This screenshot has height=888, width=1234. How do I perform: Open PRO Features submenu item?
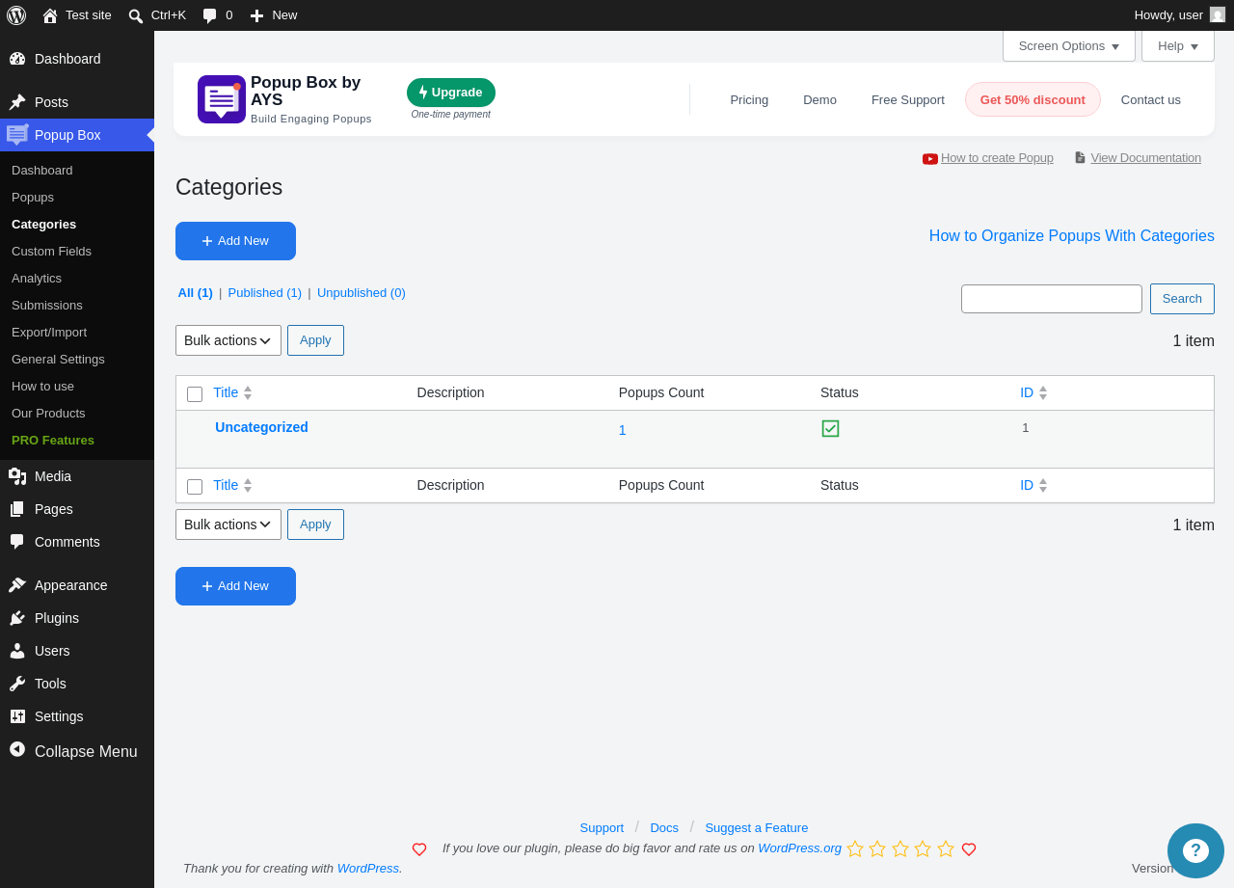click(53, 440)
